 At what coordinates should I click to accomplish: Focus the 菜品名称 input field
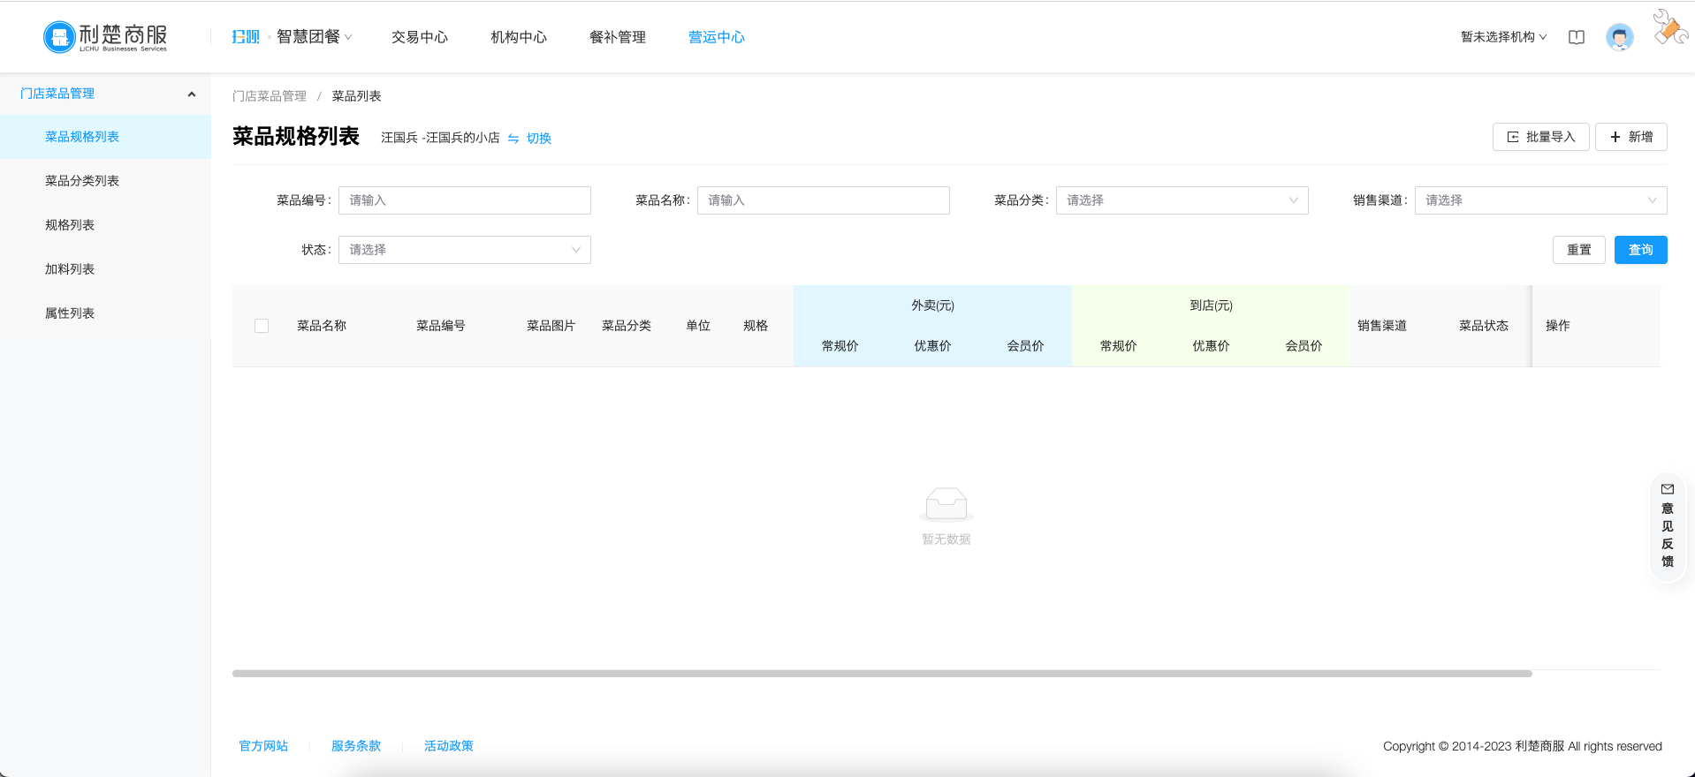pyautogui.click(x=823, y=200)
